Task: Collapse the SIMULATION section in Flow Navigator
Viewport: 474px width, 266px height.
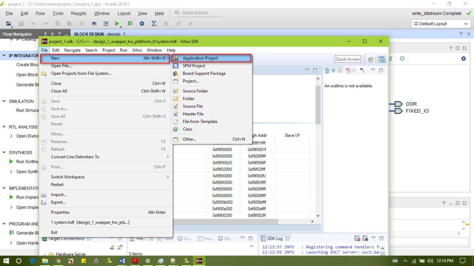Action: coord(4,101)
